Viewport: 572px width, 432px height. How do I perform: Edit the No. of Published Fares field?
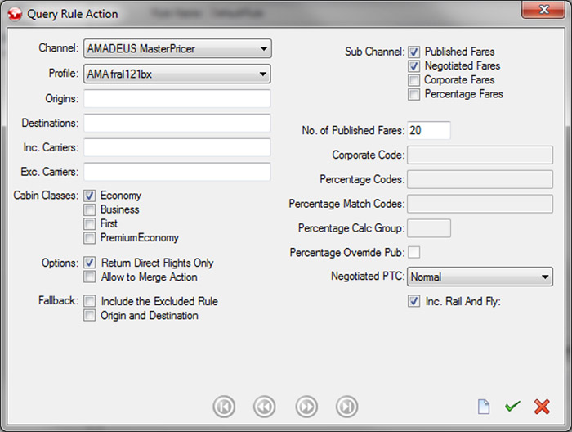click(x=429, y=130)
